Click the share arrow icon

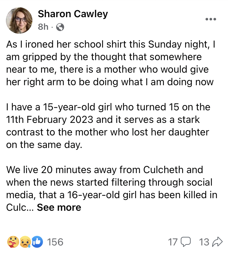coord(217,242)
